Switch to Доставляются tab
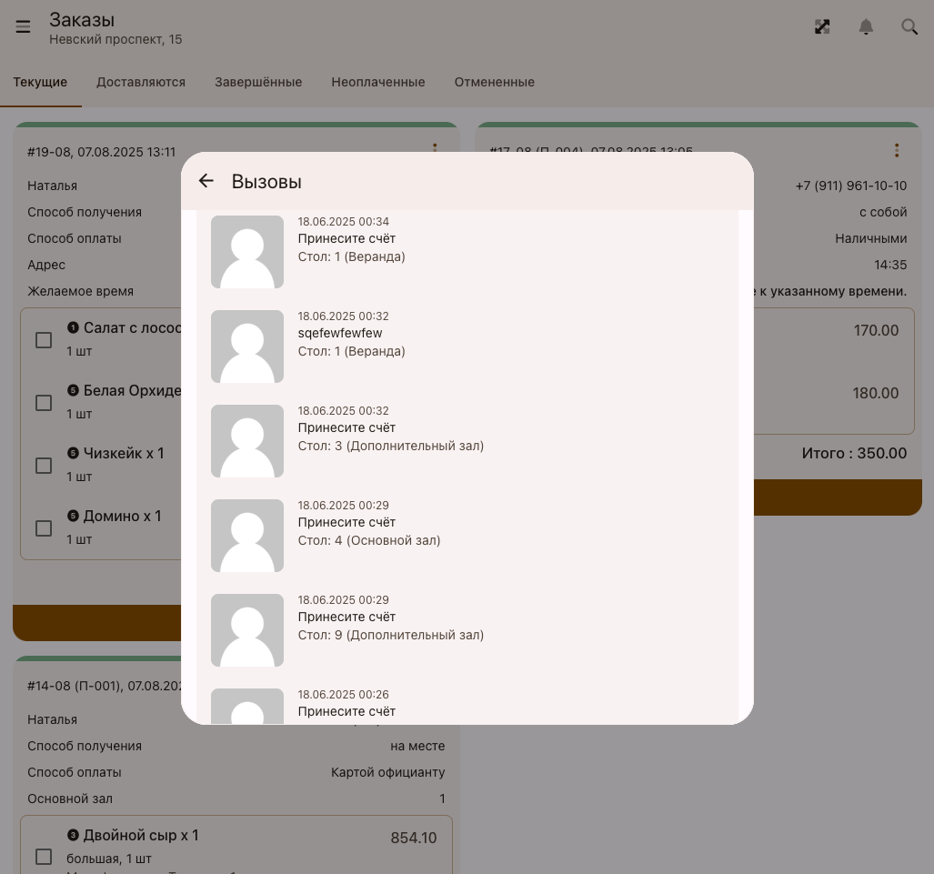 click(x=141, y=82)
